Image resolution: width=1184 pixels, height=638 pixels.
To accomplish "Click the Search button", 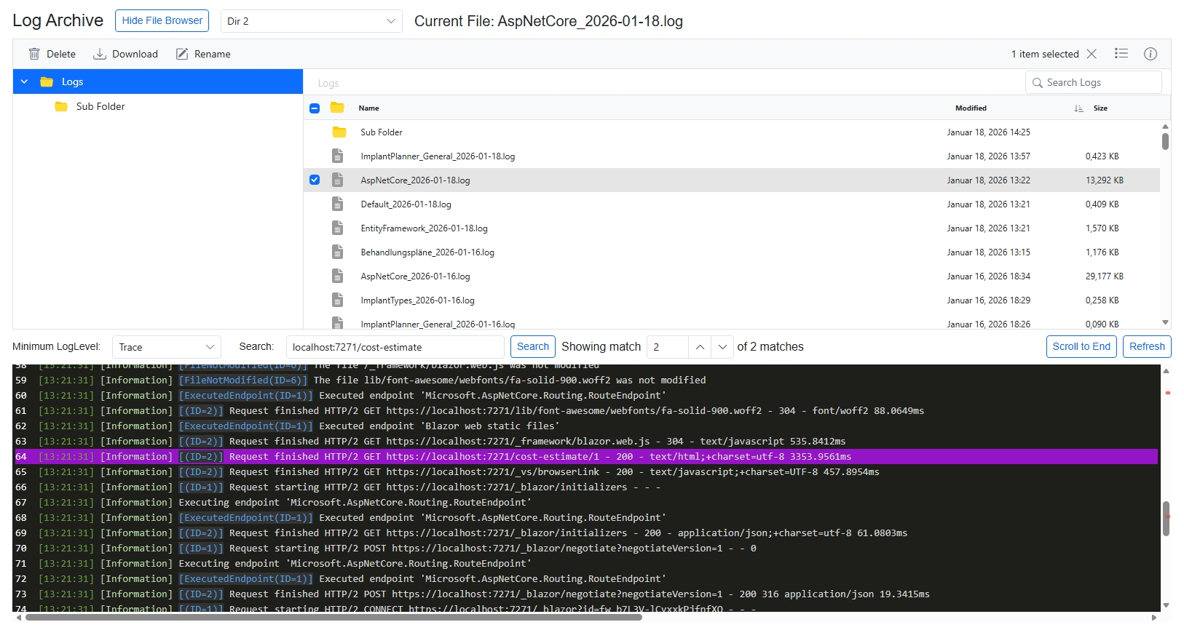I will click(x=533, y=346).
